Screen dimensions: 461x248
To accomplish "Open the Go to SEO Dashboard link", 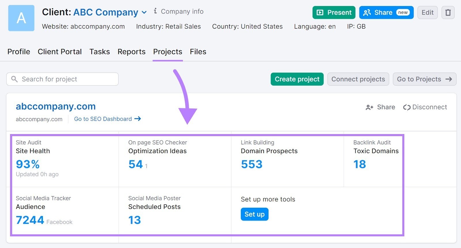I will pos(107,119).
